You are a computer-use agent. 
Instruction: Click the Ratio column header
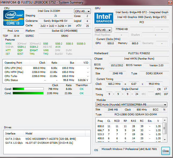53,63
